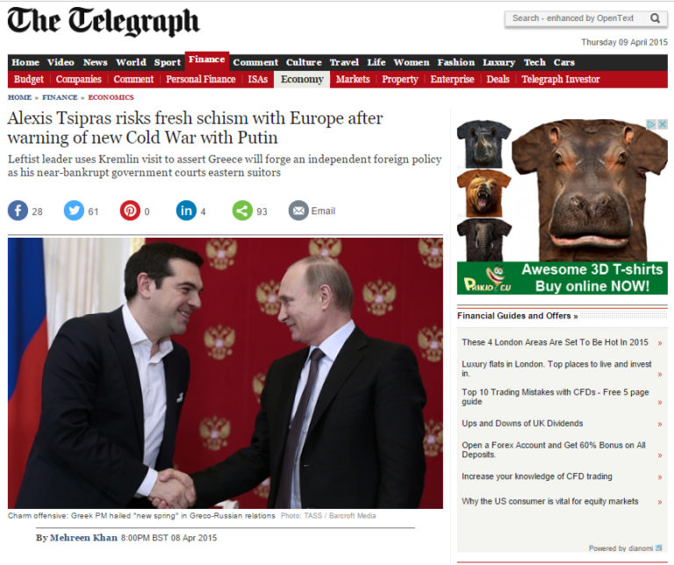
Task: Click the search magnifier icon
Action: pos(655,18)
